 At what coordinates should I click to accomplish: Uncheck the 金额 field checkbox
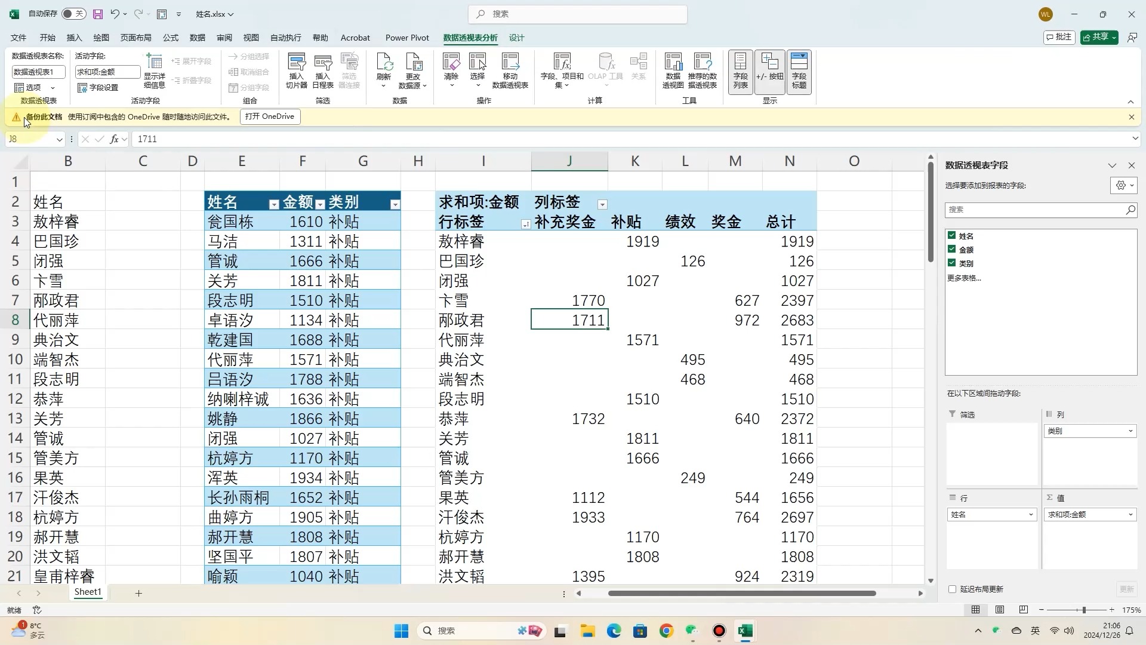[x=952, y=249]
